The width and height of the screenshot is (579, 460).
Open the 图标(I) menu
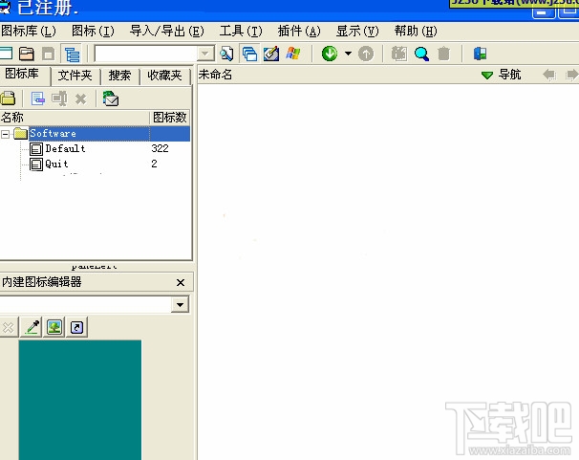(93, 31)
